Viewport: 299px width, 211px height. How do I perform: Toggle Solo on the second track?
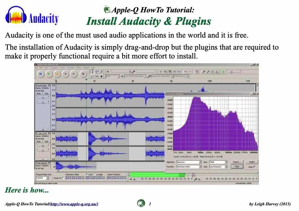pyautogui.click(x=47, y=141)
